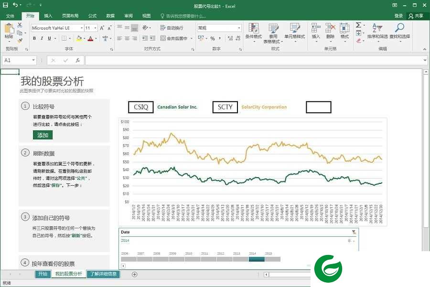Switch to Formulas (公式) tab
The width and height of the screenshot is (430, 287).
tap(92, 16)
